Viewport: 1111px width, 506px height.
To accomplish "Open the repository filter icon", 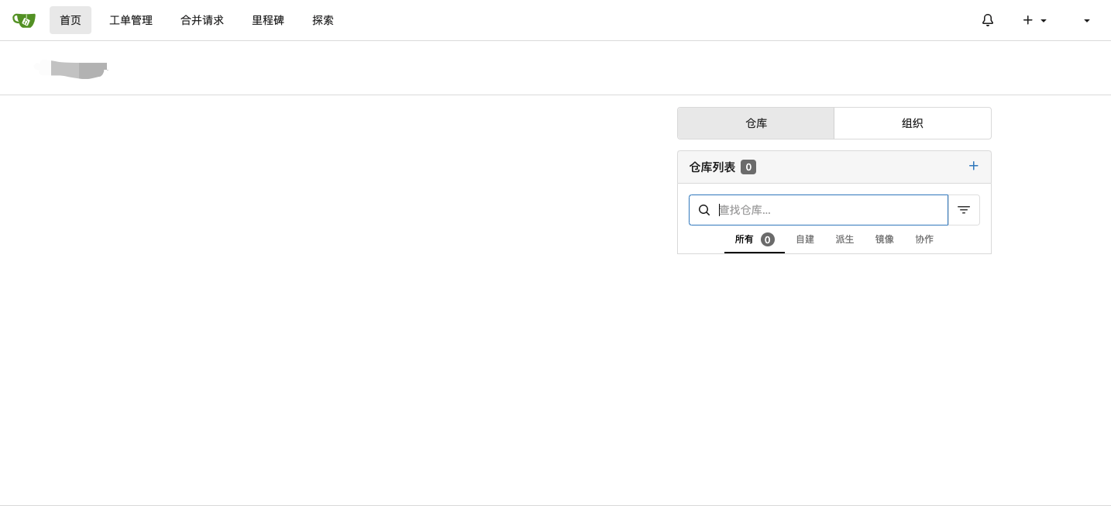I will [x=964, y=209].
